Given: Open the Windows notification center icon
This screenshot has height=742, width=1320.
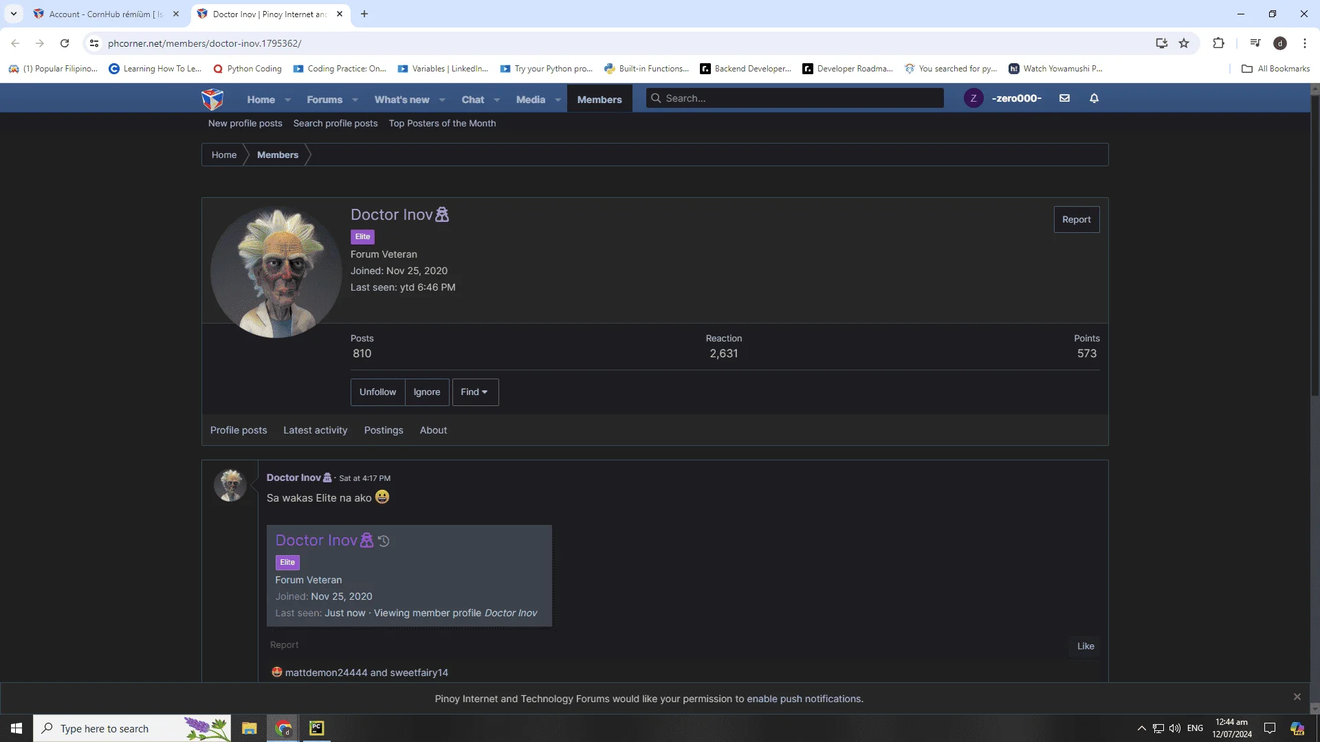Looking at the screenshot, I should [1269, 728].
